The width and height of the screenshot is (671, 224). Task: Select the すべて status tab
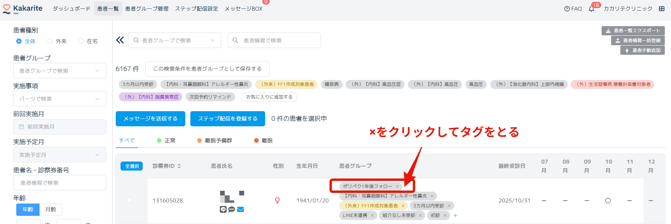click(127, 140)
